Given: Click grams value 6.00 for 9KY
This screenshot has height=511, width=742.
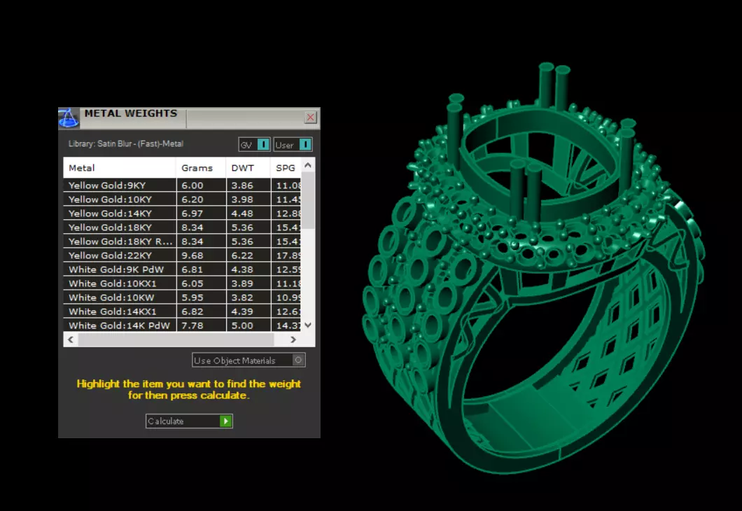Looking at the screenshot, I should 192,185.
